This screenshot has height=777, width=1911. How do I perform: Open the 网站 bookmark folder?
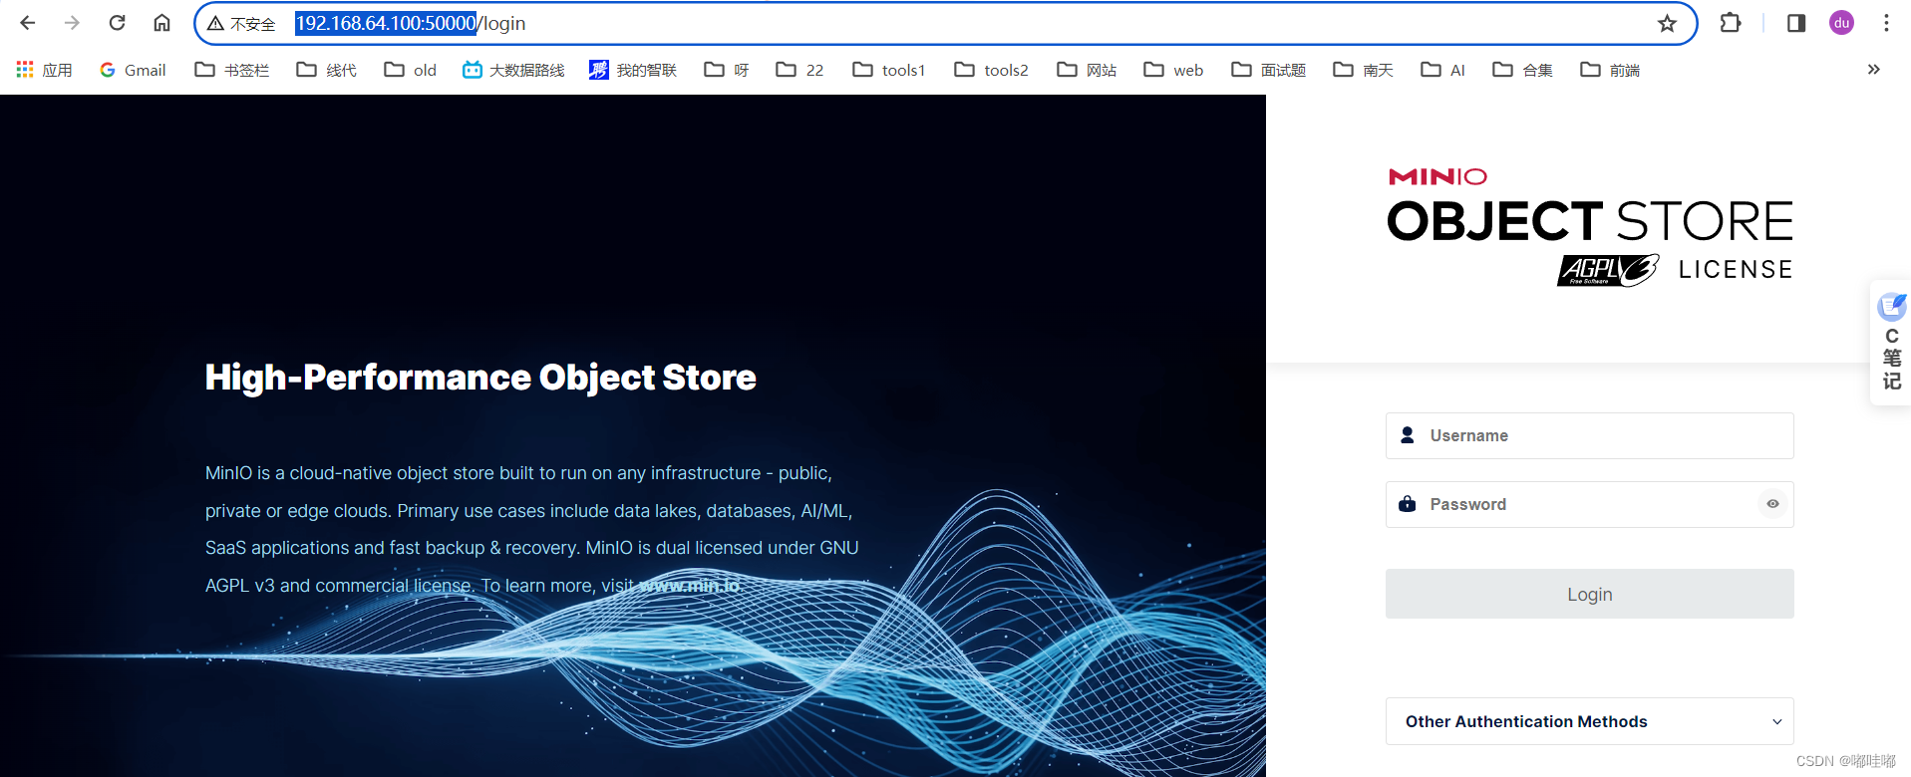(1087, 70)
